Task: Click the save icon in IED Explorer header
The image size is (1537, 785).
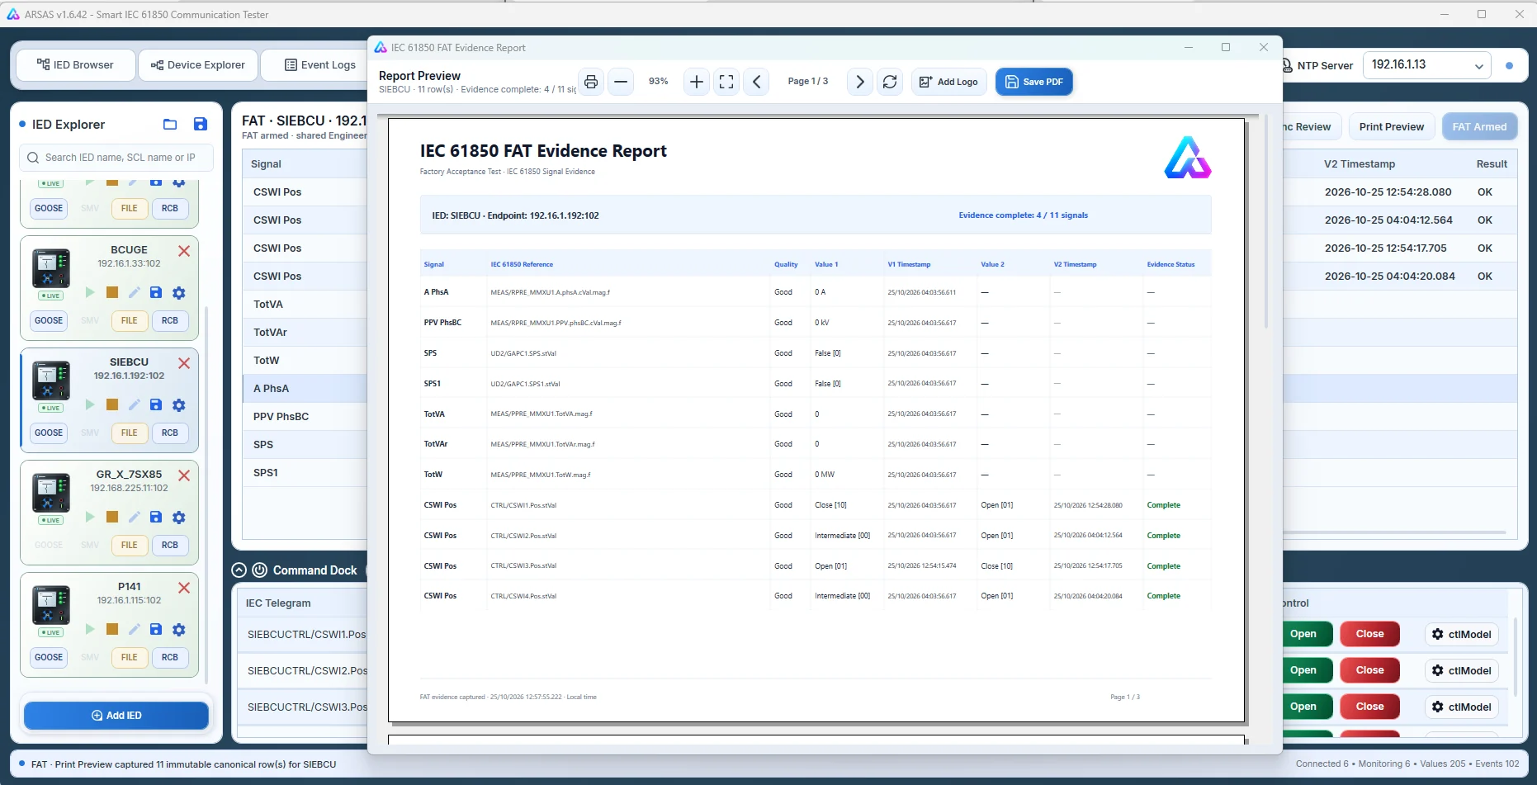Action: pos(200,125)
